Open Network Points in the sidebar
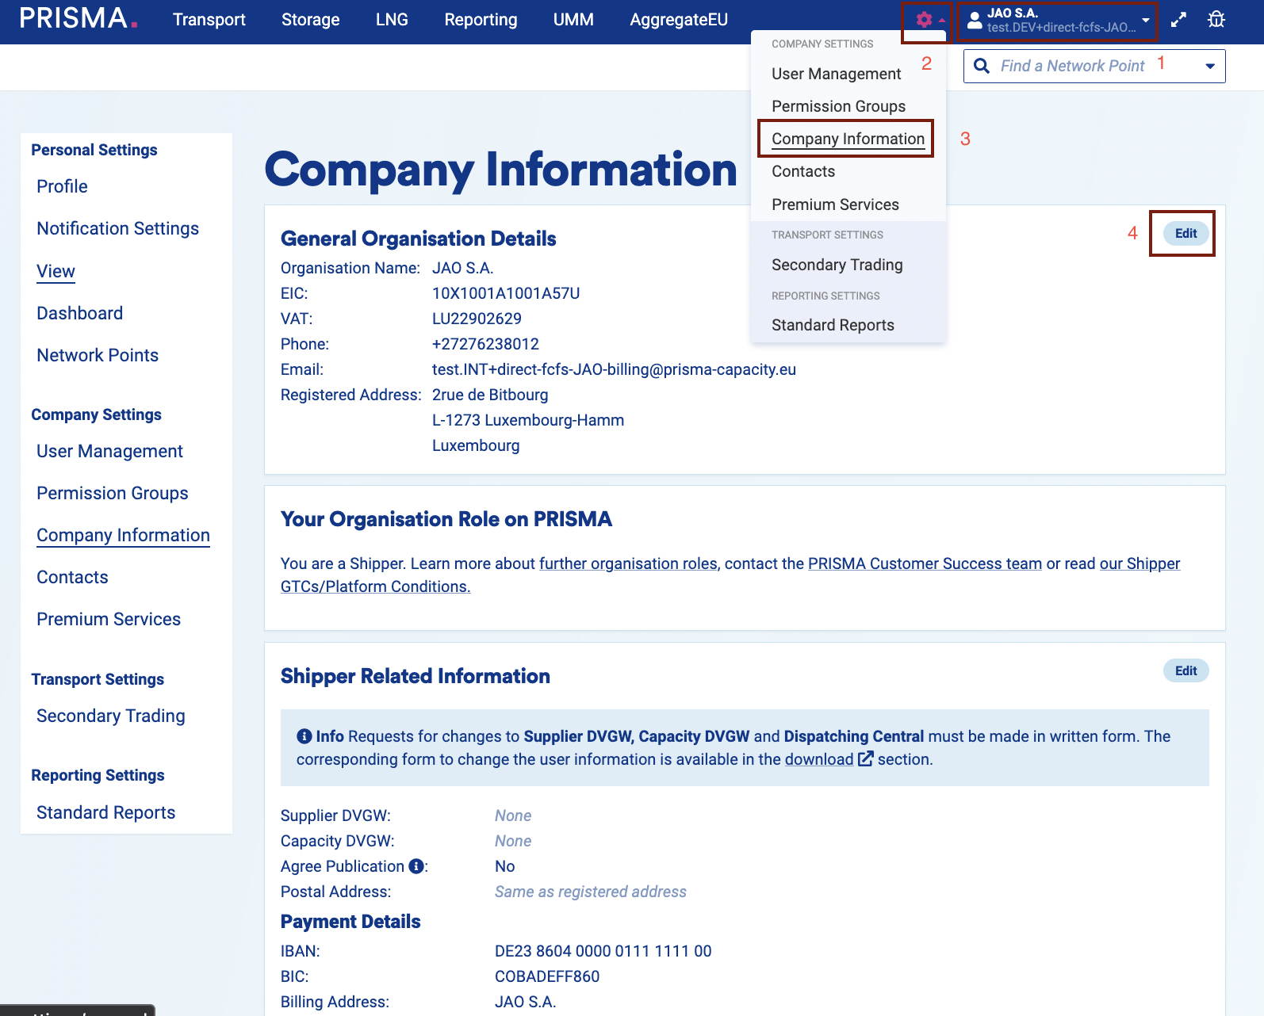This screenshot has width=1264, height=1016. [x=98, y=355]
